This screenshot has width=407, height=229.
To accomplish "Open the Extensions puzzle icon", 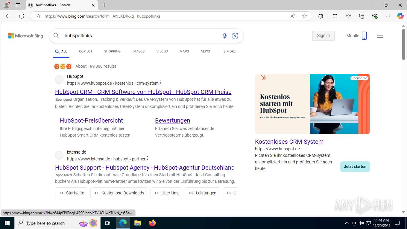I will (x=321, y=16).
